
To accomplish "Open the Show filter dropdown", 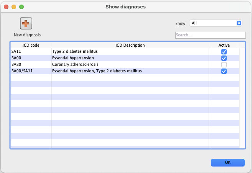I will 216,23.
